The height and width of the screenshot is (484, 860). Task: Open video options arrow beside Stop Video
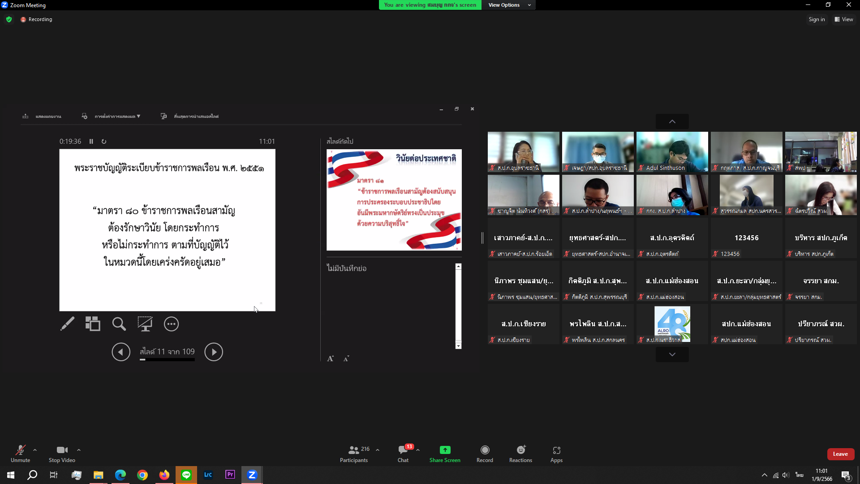click(79, 450)
